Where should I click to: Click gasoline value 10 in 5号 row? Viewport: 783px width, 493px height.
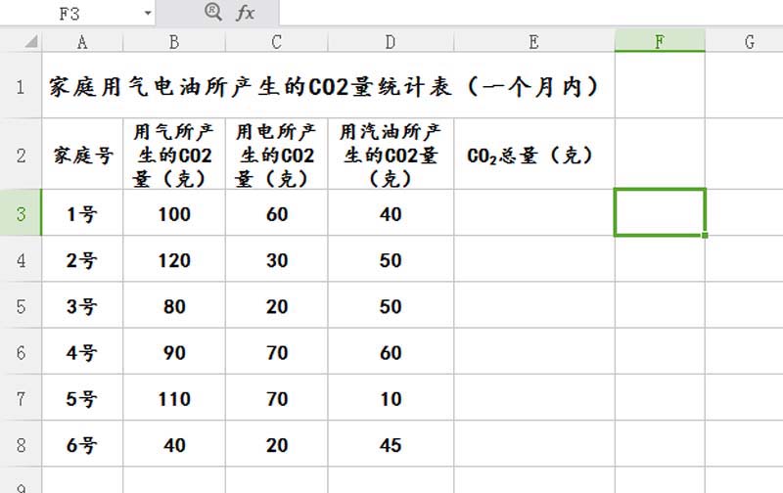pos(391,397)
